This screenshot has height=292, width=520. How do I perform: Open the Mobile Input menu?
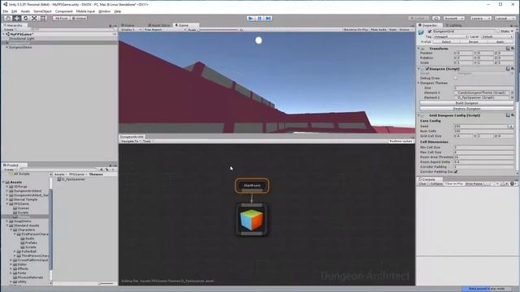pyautogui.click(x=85, y=11)
